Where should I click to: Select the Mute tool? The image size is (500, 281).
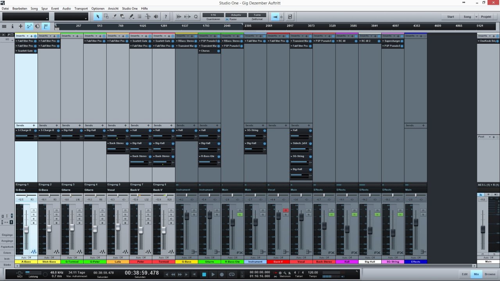coord(139,16)
